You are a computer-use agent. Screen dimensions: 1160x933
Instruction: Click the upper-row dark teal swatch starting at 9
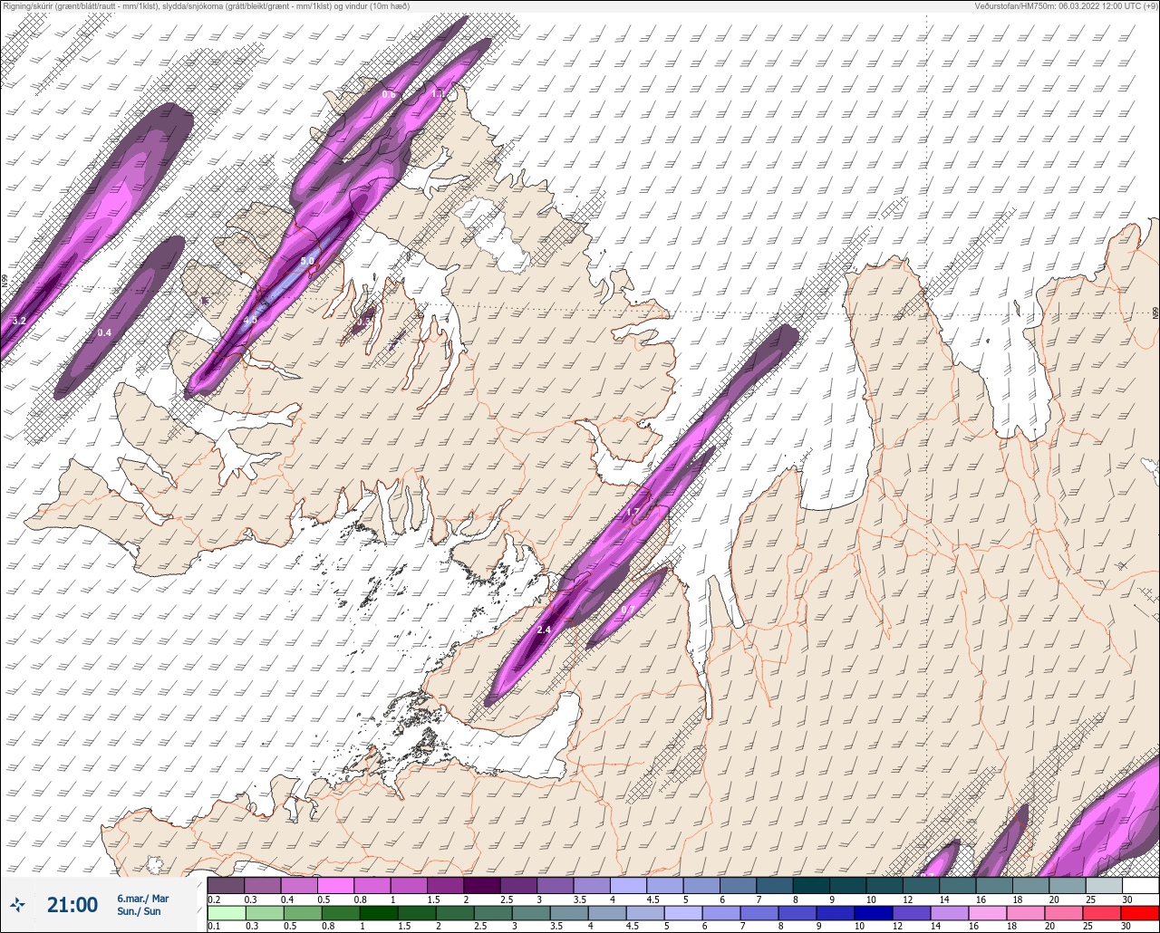tap(847, 885)
